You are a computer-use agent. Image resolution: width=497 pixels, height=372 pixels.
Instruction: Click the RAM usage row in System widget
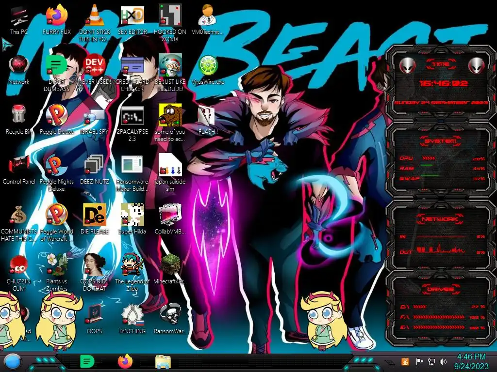coord(443,168)
